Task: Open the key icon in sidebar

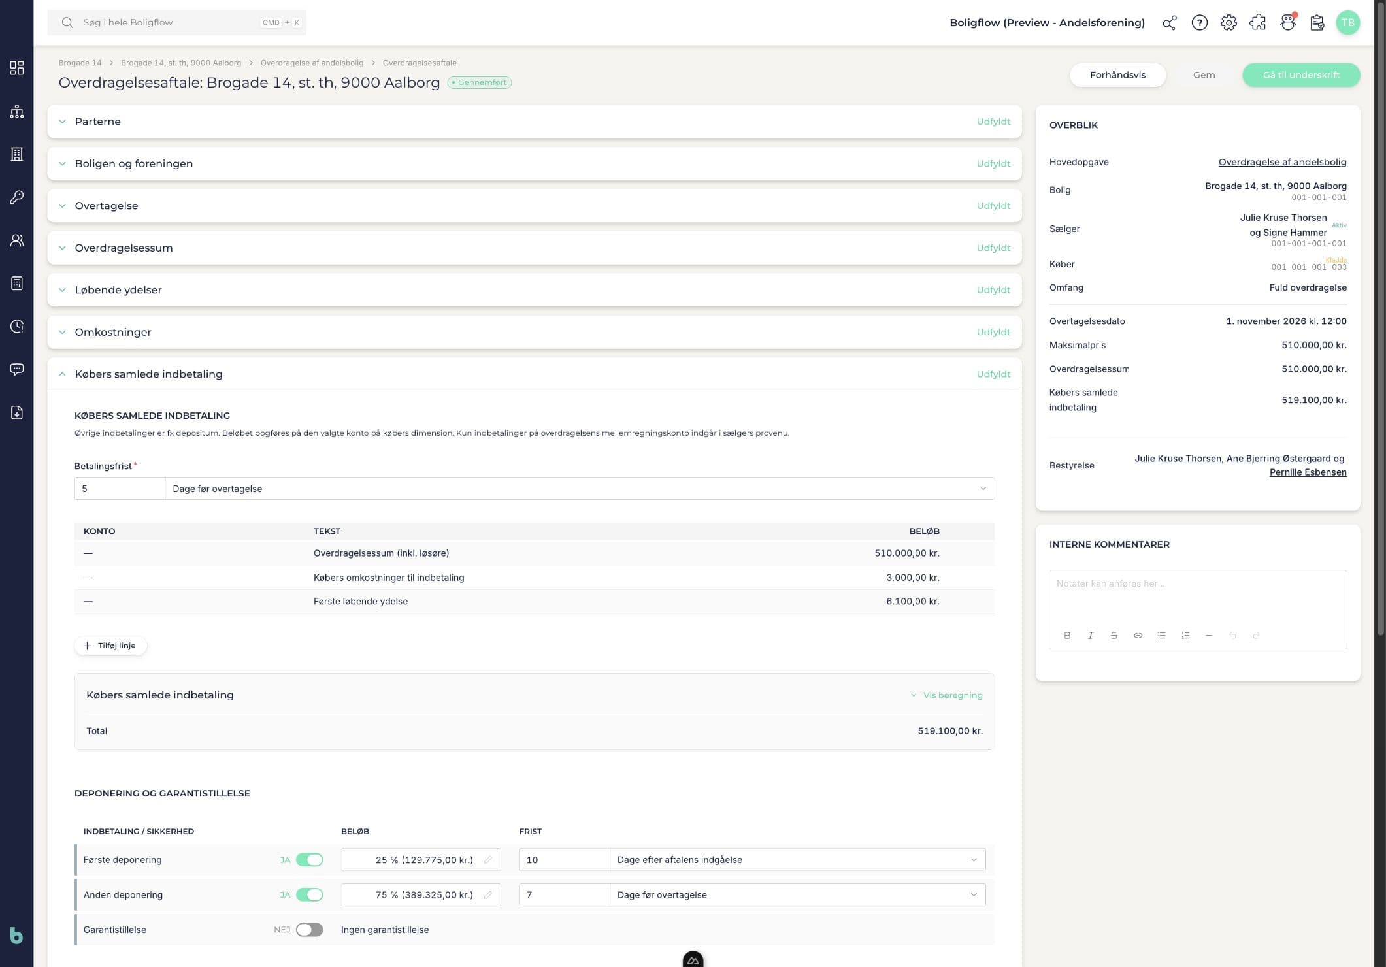Action: tap(17, 197)
